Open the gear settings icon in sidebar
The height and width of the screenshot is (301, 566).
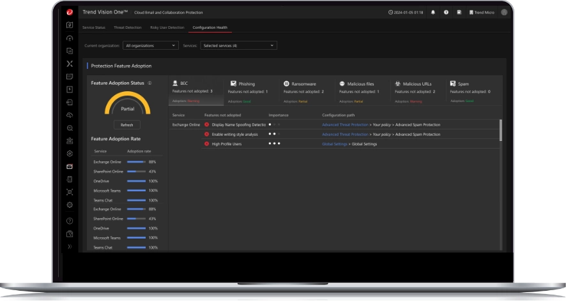pyautogui.click(x=70, y=205)
